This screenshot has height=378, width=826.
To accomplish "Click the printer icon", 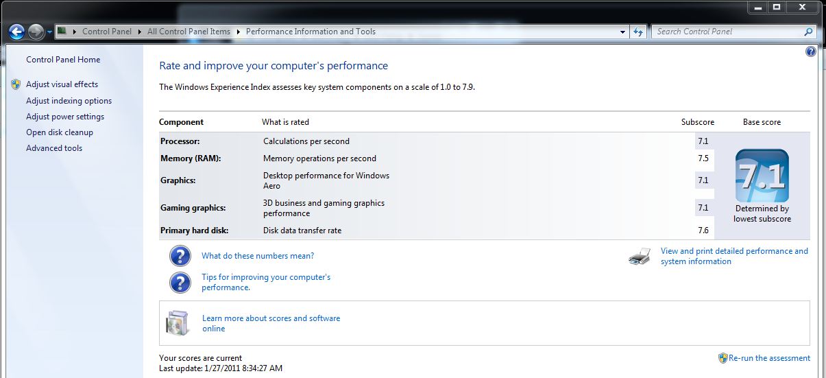I will (639, 257).
